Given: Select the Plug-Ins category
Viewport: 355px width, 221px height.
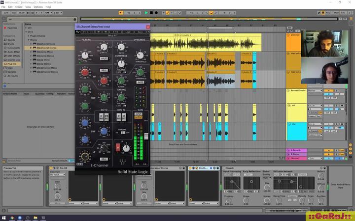Looking at the screenshot, I should pyautogui.click(x=12, y=64).
